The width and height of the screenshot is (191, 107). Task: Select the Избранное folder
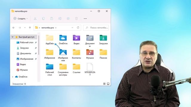[50, 54]
